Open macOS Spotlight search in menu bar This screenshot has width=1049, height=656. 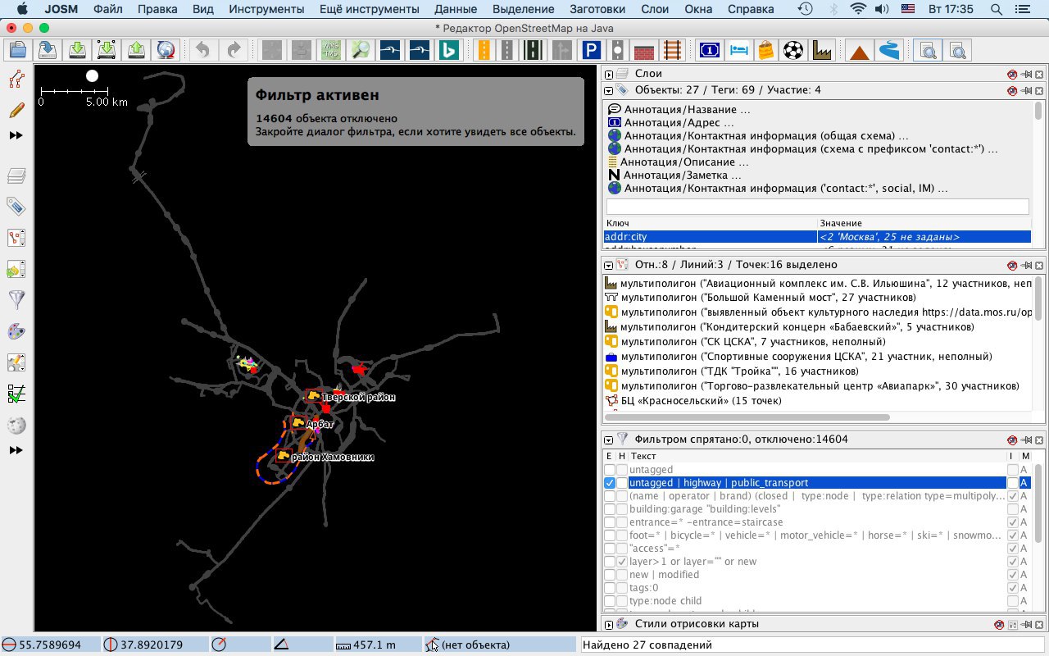click(995, 9)
